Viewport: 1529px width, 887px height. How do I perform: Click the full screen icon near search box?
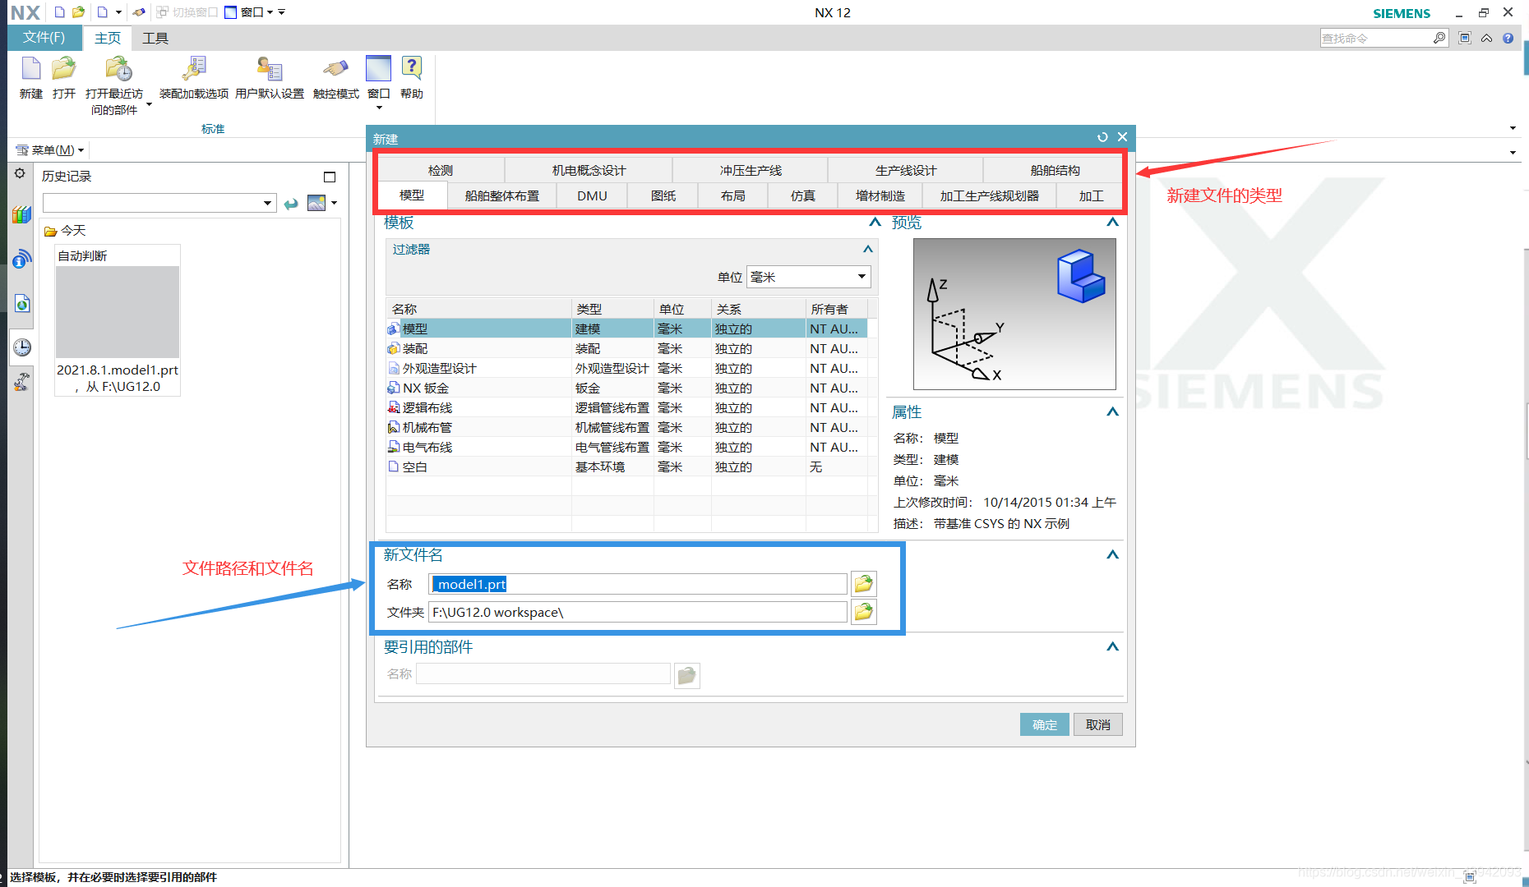click(1464, 38)
